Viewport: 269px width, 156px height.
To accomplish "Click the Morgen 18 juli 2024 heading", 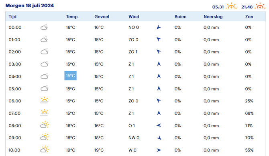I will coord(30,6).
